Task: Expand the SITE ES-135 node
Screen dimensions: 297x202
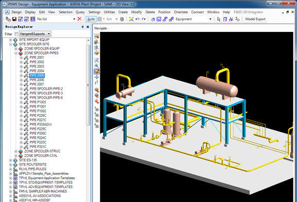Action: point(11,160)
